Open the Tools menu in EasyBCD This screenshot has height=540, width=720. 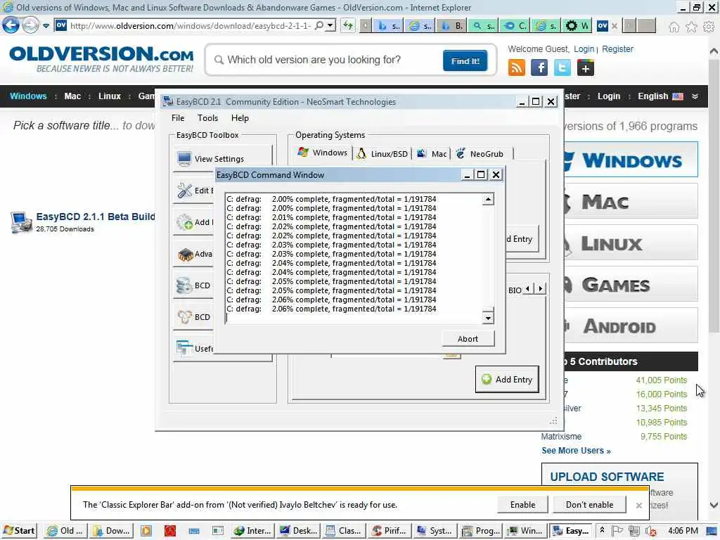(x=207, y=118)
